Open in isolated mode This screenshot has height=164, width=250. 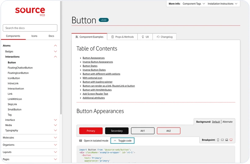[94, 141]
